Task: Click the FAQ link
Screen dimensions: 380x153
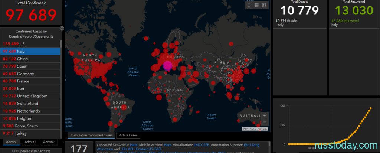Action: [x=158, y=149]
